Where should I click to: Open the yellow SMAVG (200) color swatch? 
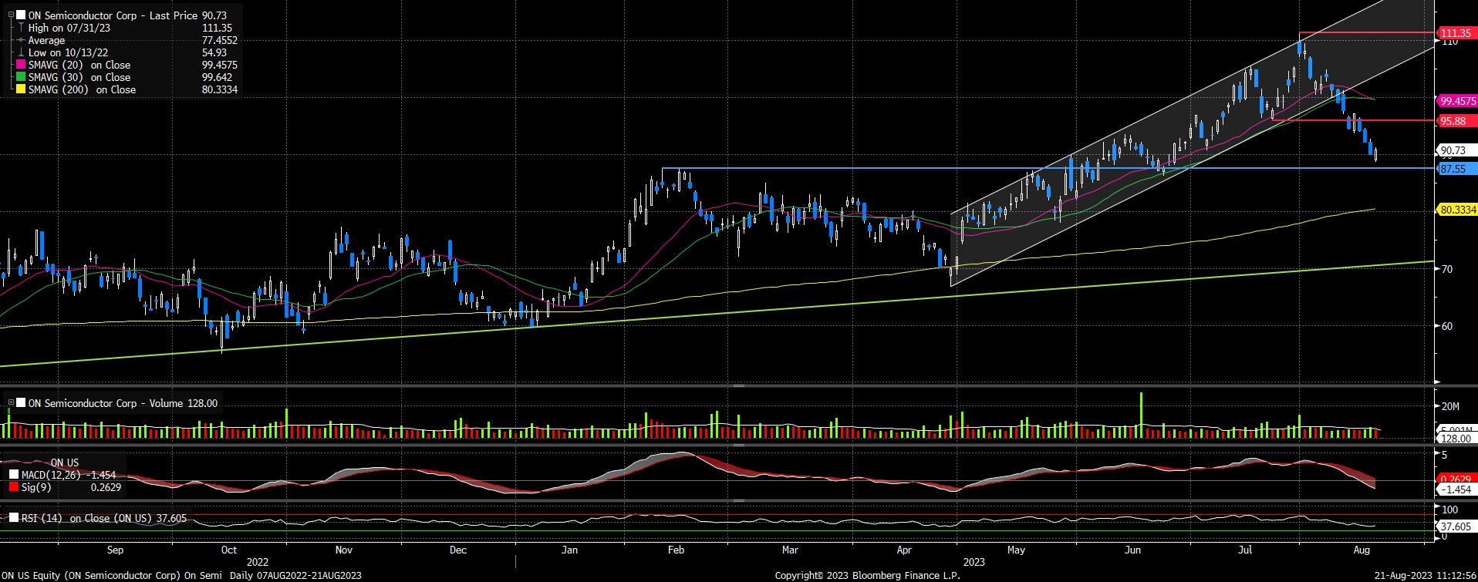pos(21,89)
